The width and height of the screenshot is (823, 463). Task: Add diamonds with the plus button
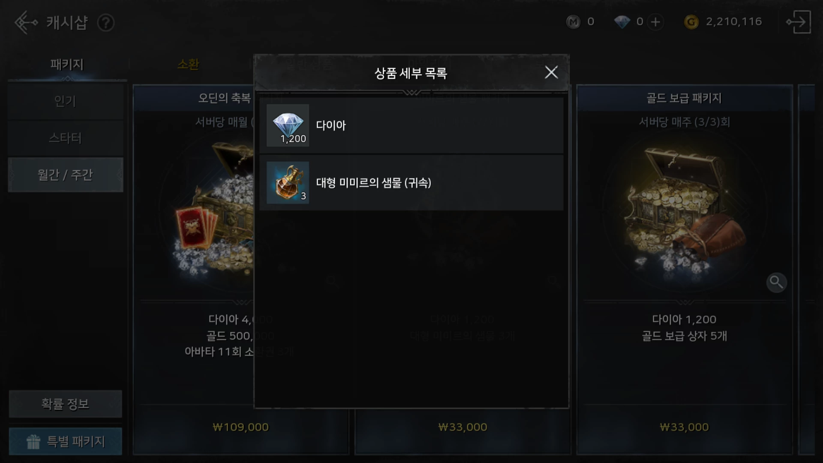(655, 22)
